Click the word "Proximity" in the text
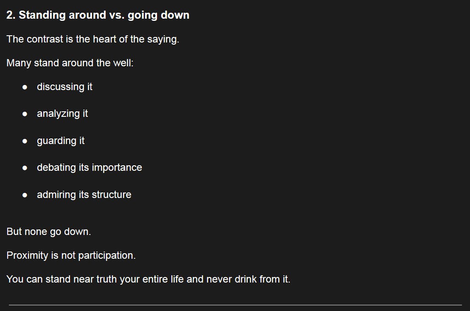470x311 pixels. click(27, 256)
